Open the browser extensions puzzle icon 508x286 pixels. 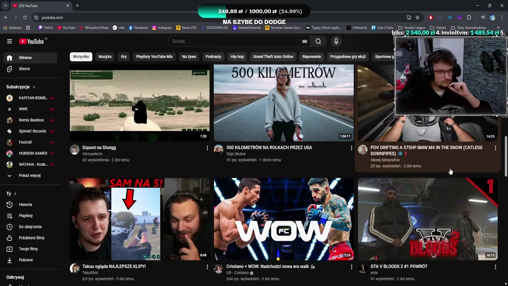469,17
